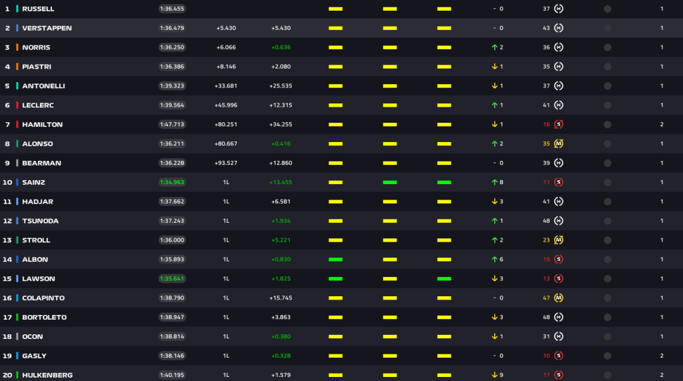Click Alonso's green up arrow
Screen dimensions: 683x381
[x=495, y=143]
